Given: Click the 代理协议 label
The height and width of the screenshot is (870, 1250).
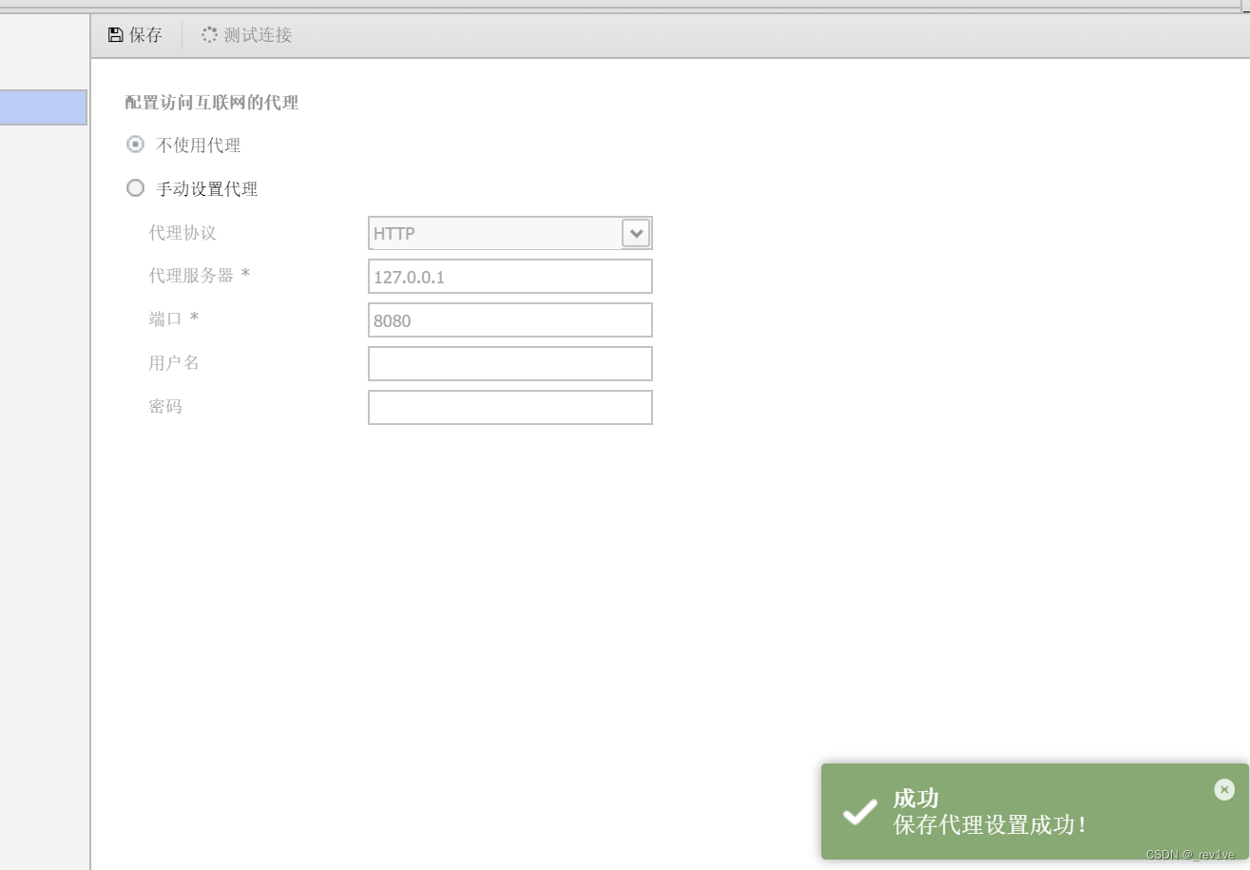Looking at the screenshot, I should pyautogui.click(x=183, y=233).
